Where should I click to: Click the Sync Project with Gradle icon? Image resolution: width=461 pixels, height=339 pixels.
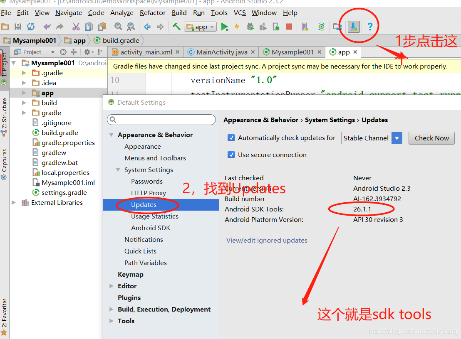pos(321,27)
